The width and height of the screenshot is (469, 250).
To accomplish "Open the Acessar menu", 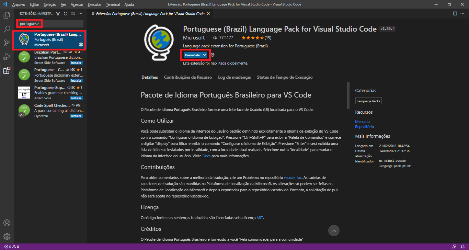I will 77,4.
